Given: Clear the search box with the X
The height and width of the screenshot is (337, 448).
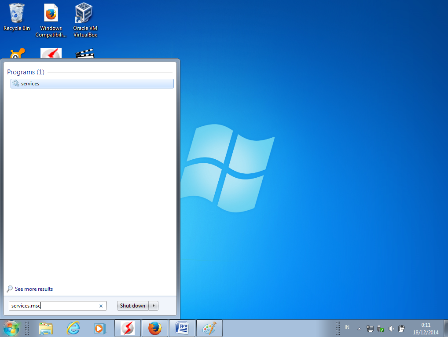Looking at the screenshot, I should pyautogui.click(x=101, y=305).
